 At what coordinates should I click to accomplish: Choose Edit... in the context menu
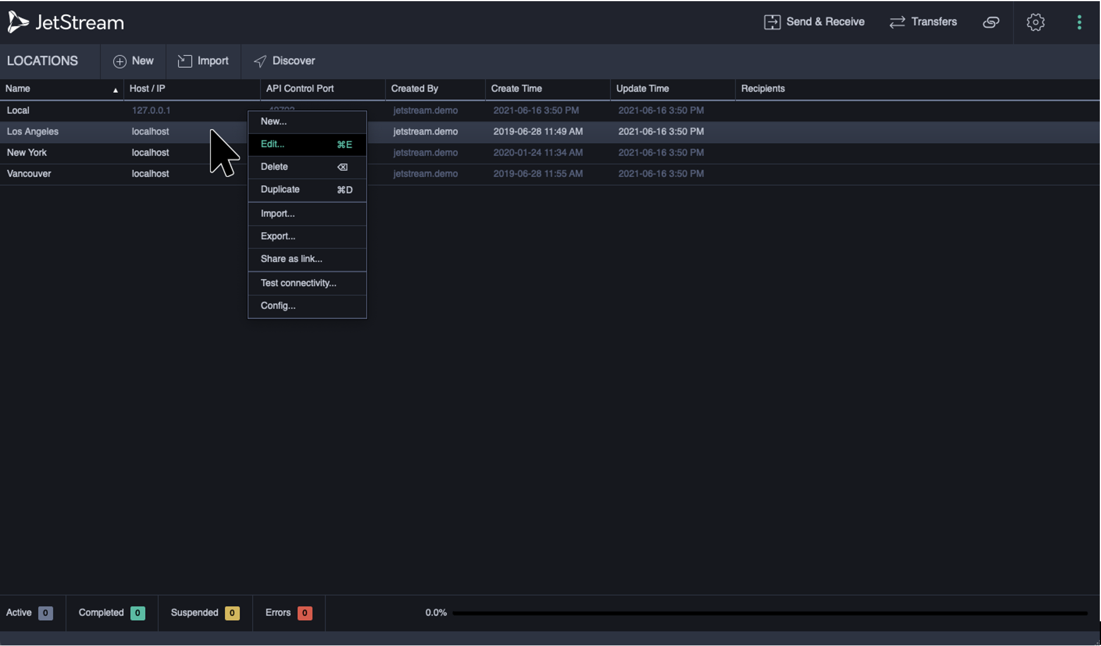coord(307,144)
